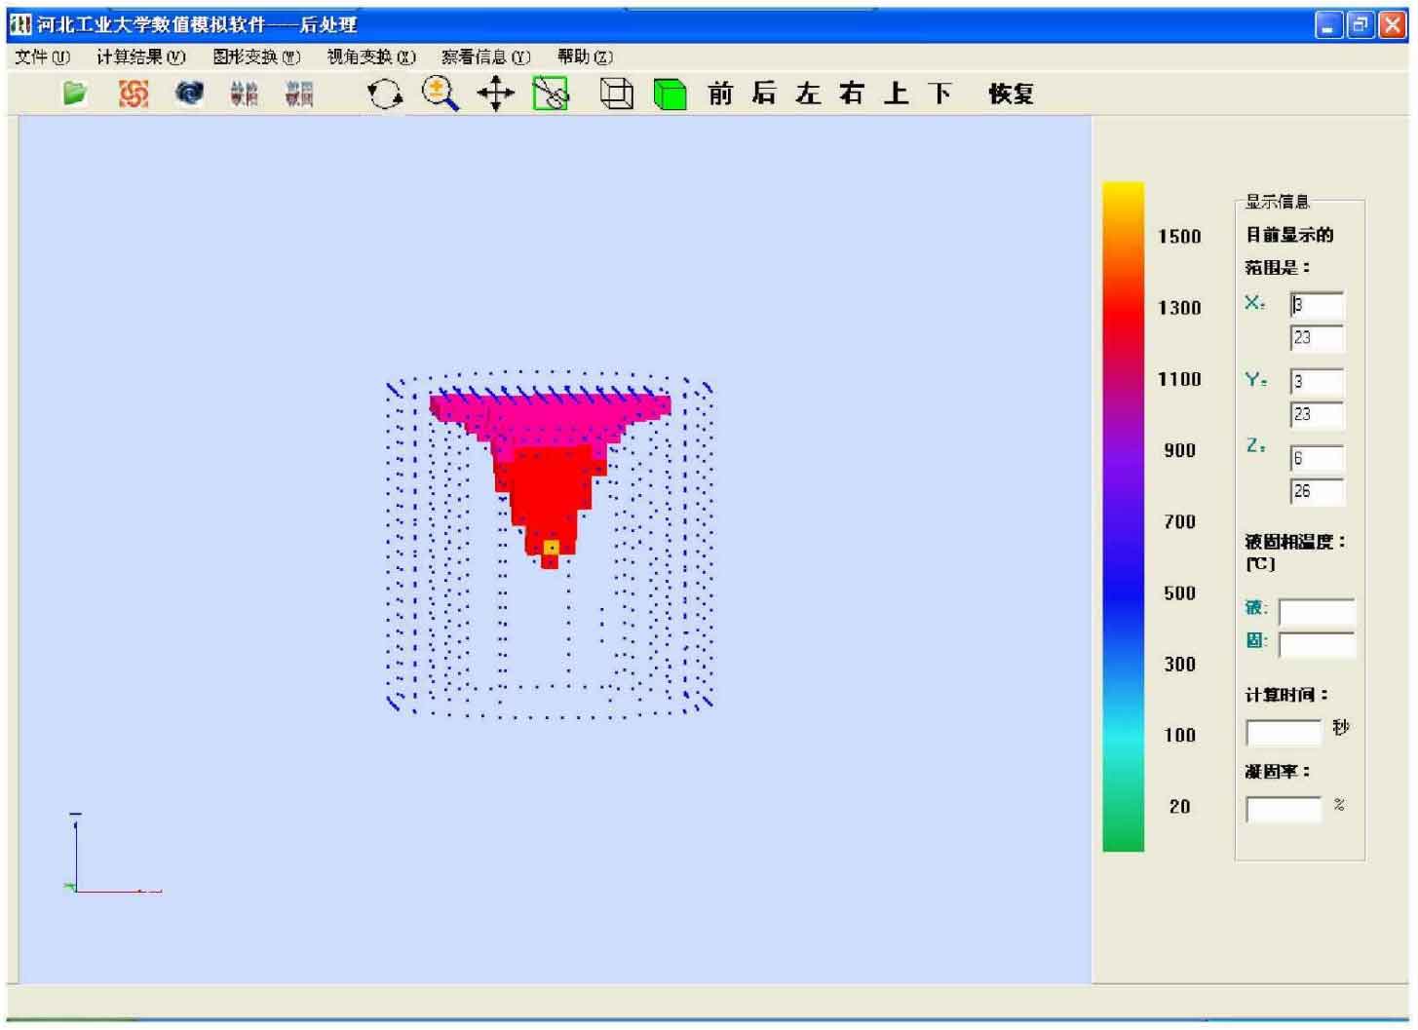This screenshot has height=1030, width=1418.
Task: Restore the default view with 恢复
Action: pyautogui.click(x=1012, y=94)
